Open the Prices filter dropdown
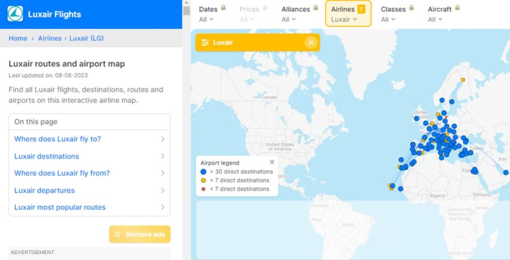The image size is (510, 260). coord(246,19)
